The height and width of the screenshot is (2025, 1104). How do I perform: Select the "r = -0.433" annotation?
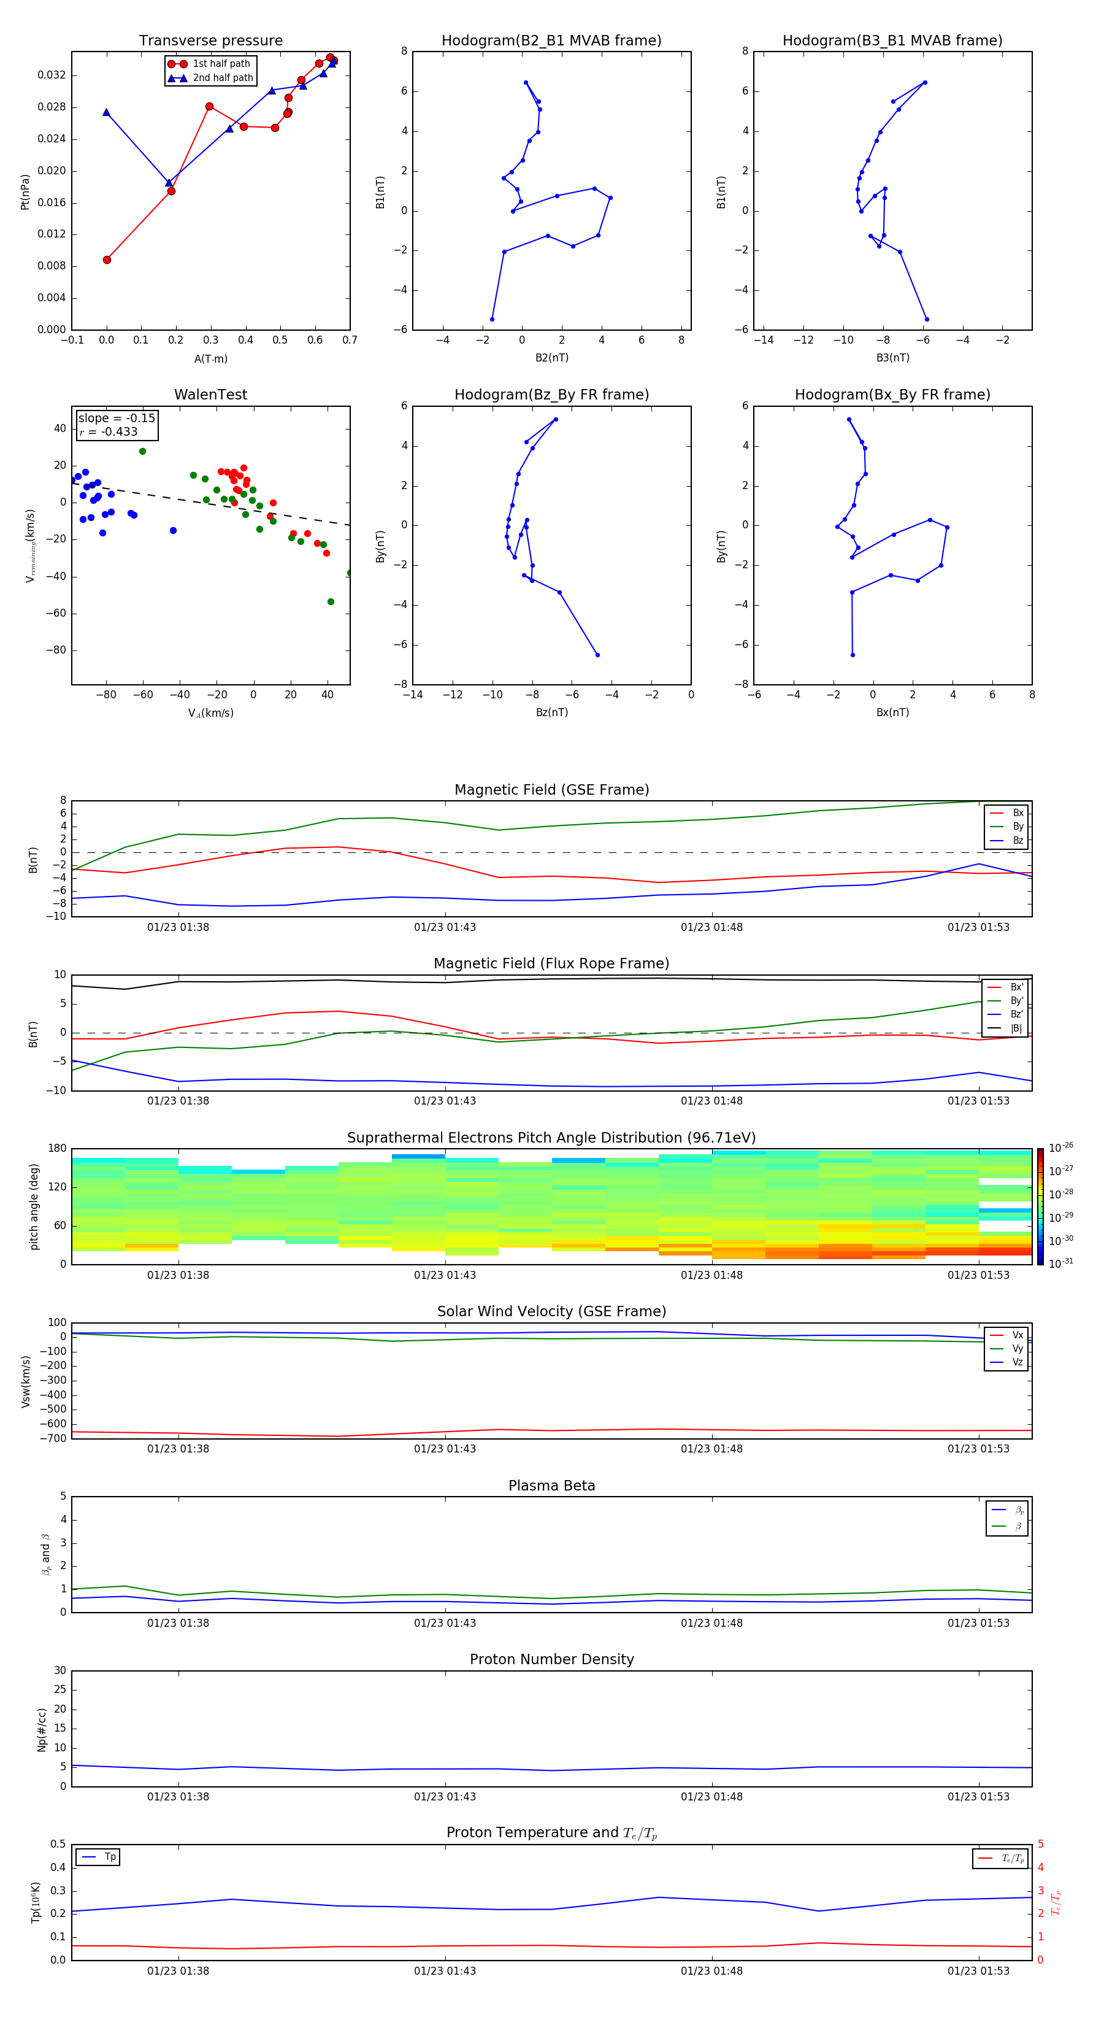[109, 431]
